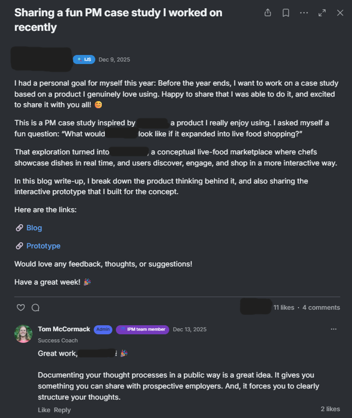Click the chain link icon beside Blog
352x418 pixels.
[x=19, y=227]
